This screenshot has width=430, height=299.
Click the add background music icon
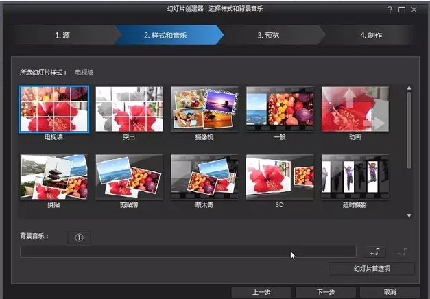[x=375, y=252]
